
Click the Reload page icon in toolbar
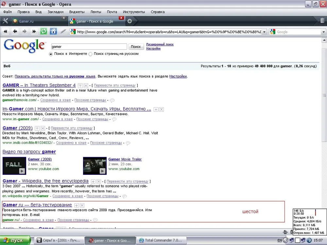43,32
